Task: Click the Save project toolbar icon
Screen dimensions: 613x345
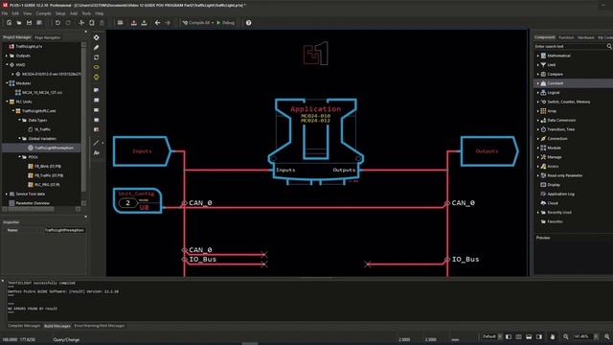Action: point(29,23)
